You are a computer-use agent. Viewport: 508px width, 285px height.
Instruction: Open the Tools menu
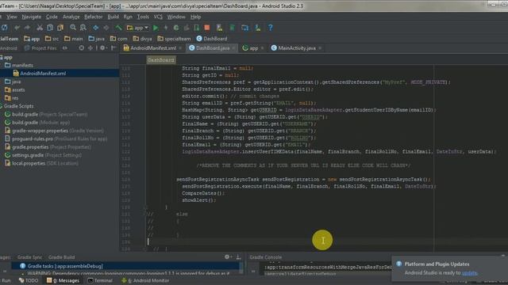(x=143, y=17)
